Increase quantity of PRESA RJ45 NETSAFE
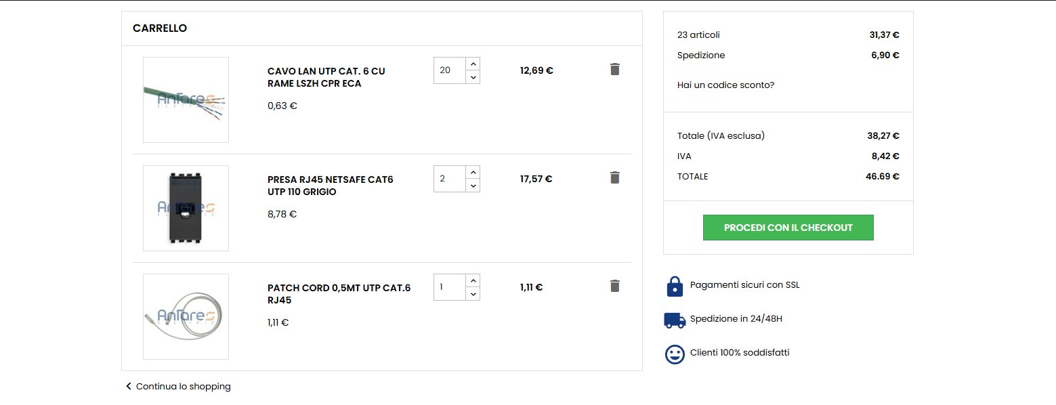The height and width of the screenshot is (405, 1056). click(x=473, y=172)
